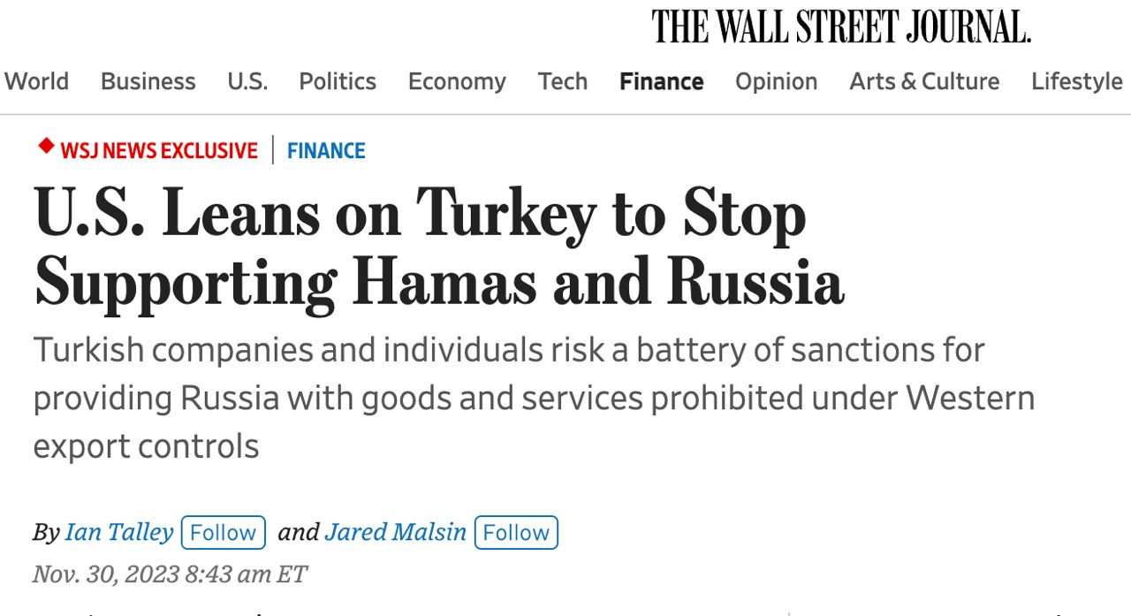This screenshot has height=616, width=1131.
Task: Go to the Business section
Action: point(148,81)
